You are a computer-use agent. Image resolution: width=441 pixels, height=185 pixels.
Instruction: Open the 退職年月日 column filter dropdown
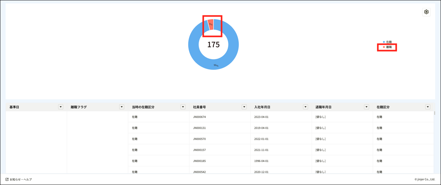tap(366, 107)
